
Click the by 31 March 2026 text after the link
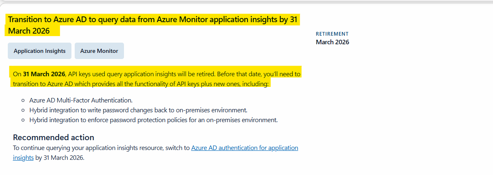60,157
